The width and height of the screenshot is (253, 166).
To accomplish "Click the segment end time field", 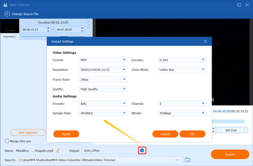I will point(70,30).
